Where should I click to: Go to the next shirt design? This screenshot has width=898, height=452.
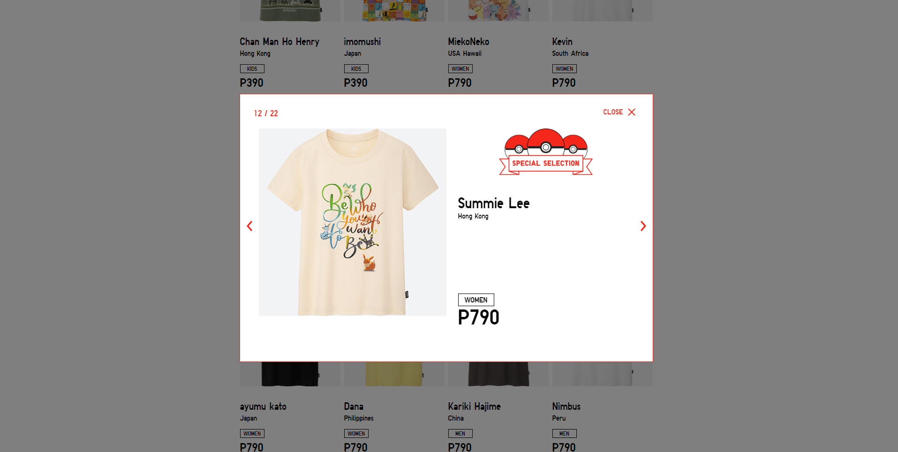click(x=643, y=226)
